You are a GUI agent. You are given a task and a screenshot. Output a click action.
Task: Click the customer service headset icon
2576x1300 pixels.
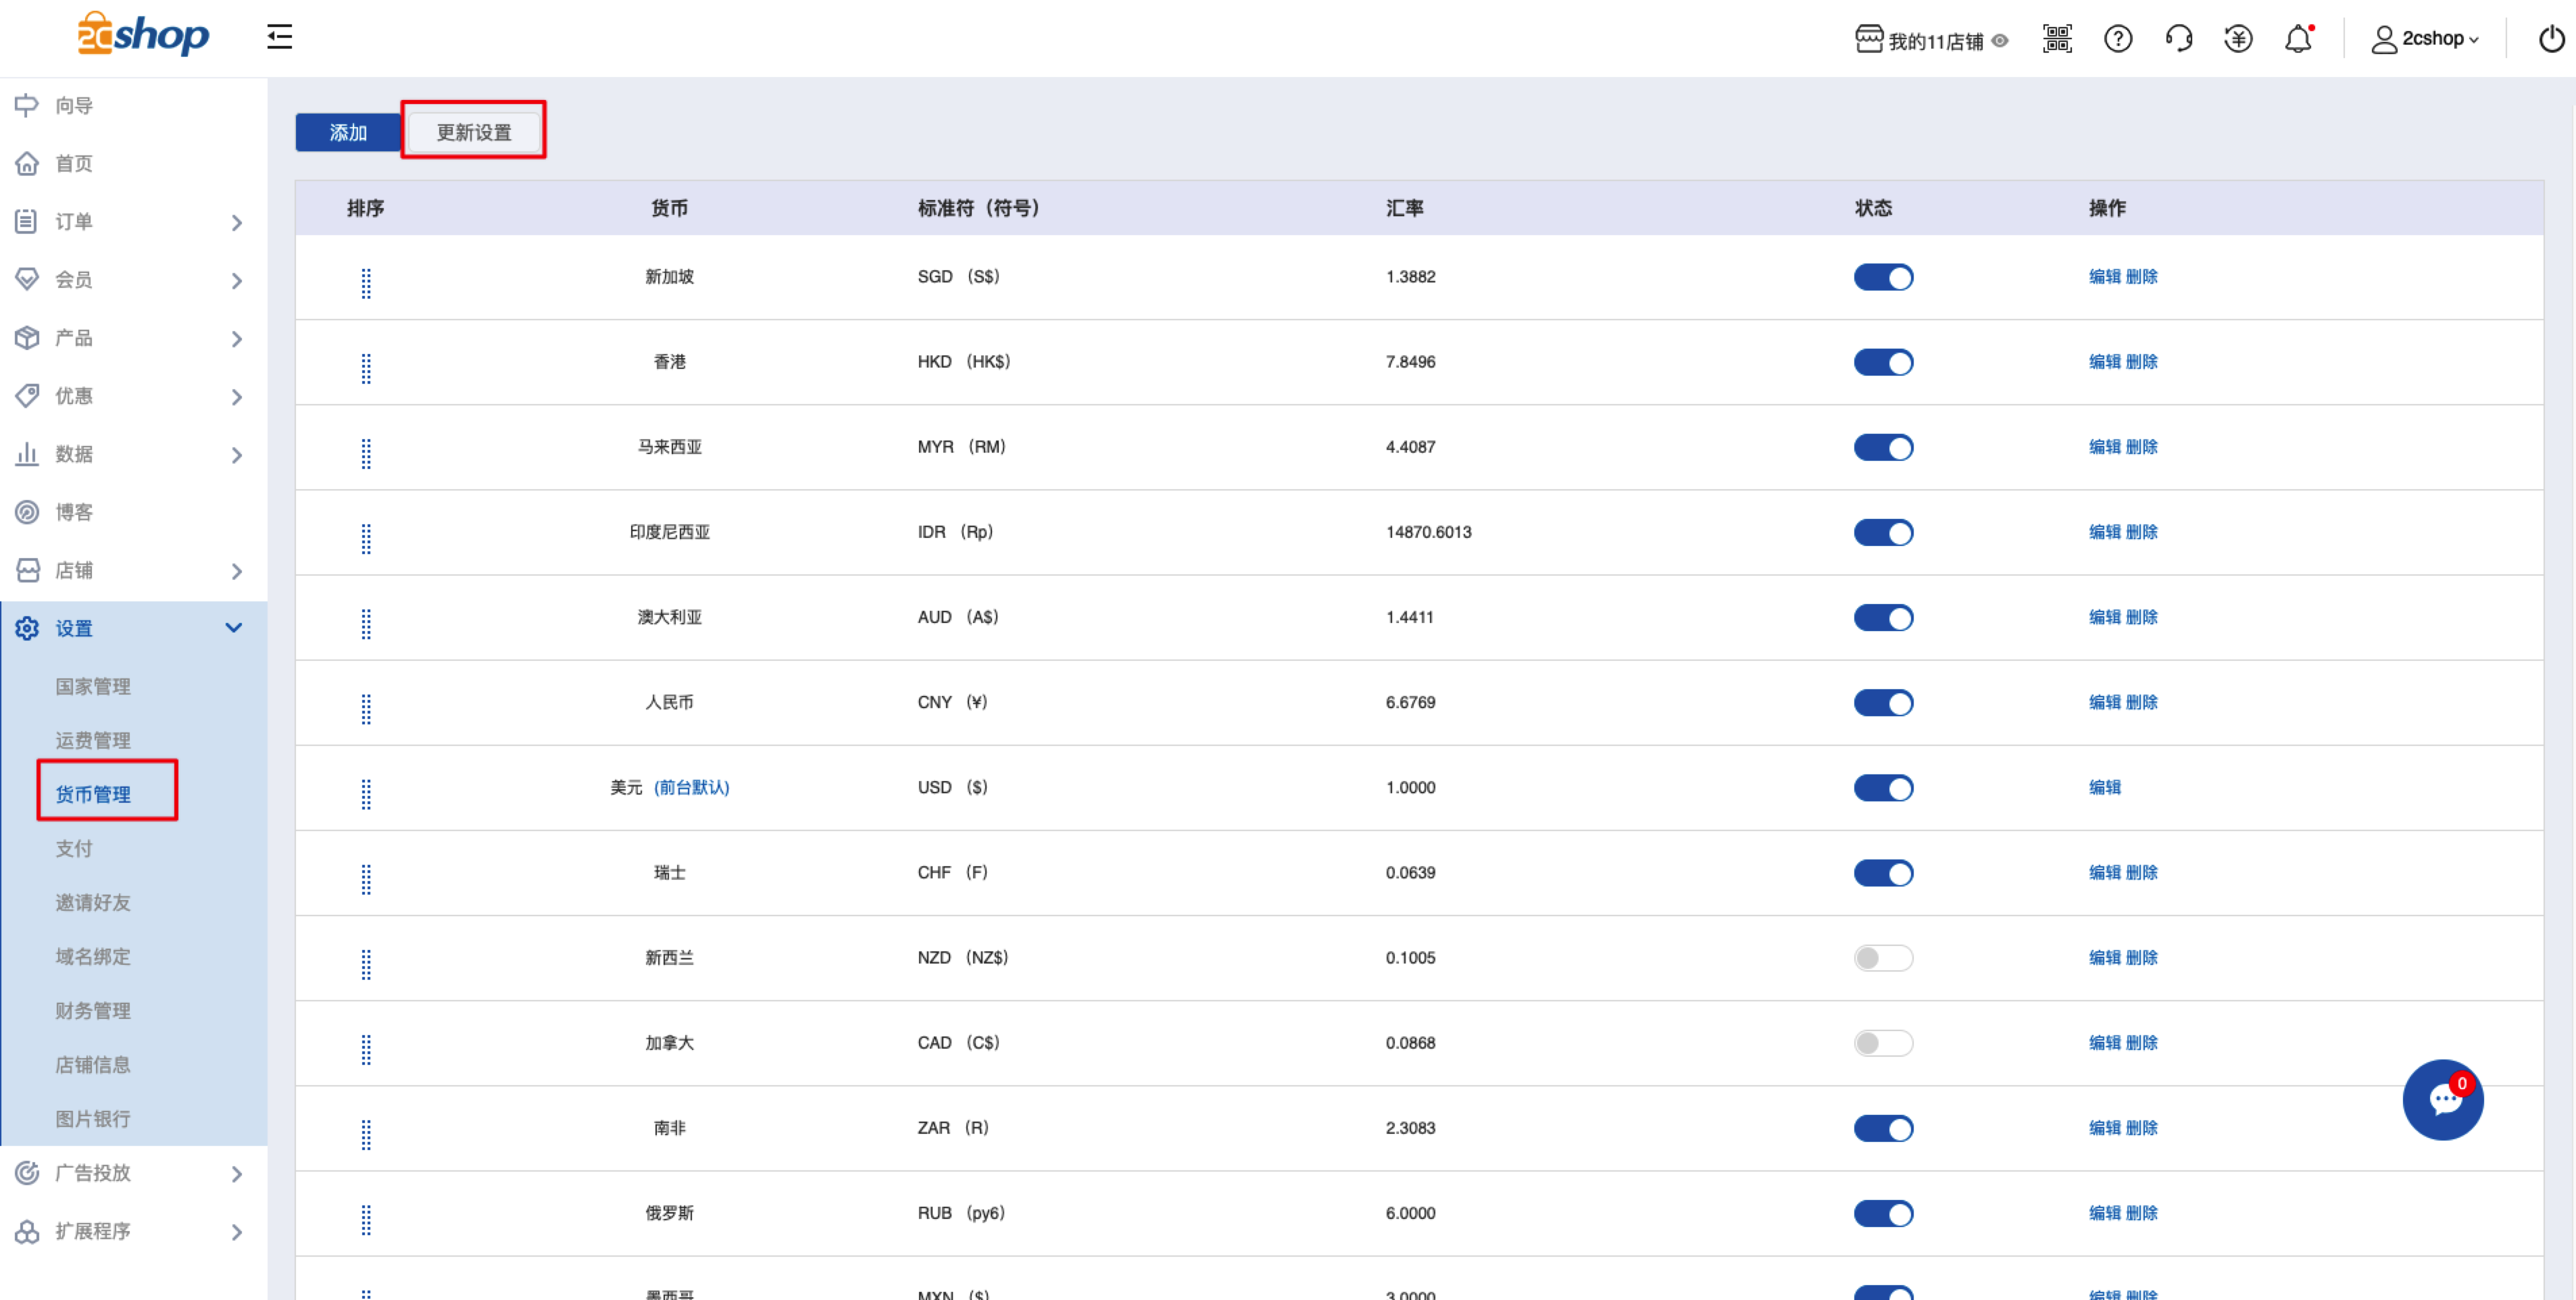(x=2178, y=39)
